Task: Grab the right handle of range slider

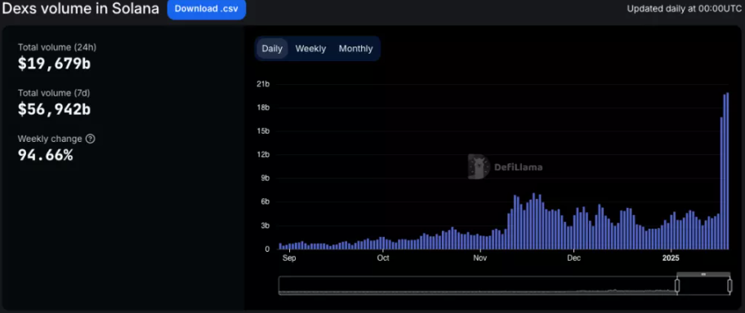Action: (729, 285)
